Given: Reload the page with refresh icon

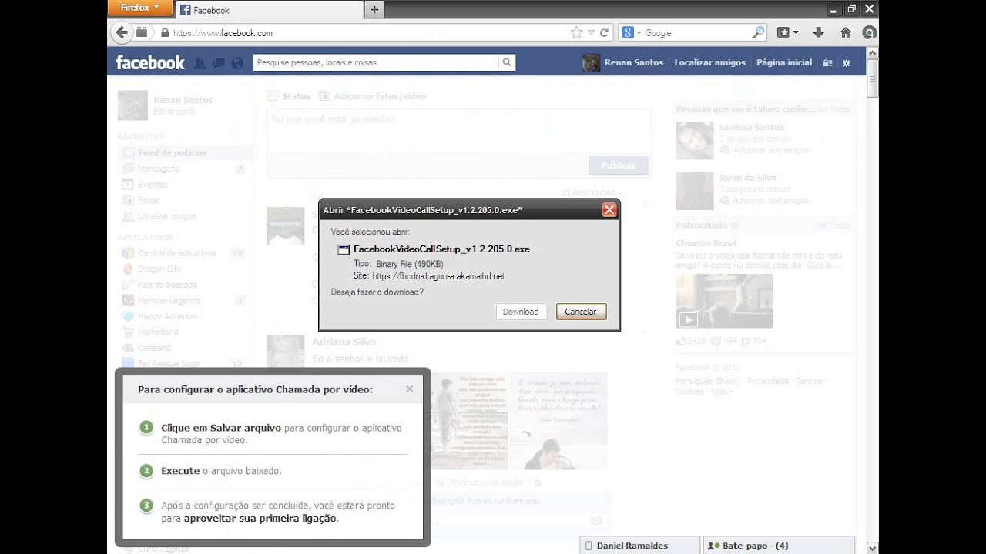Looking at the screenshot, I should (x=605, y=33).
